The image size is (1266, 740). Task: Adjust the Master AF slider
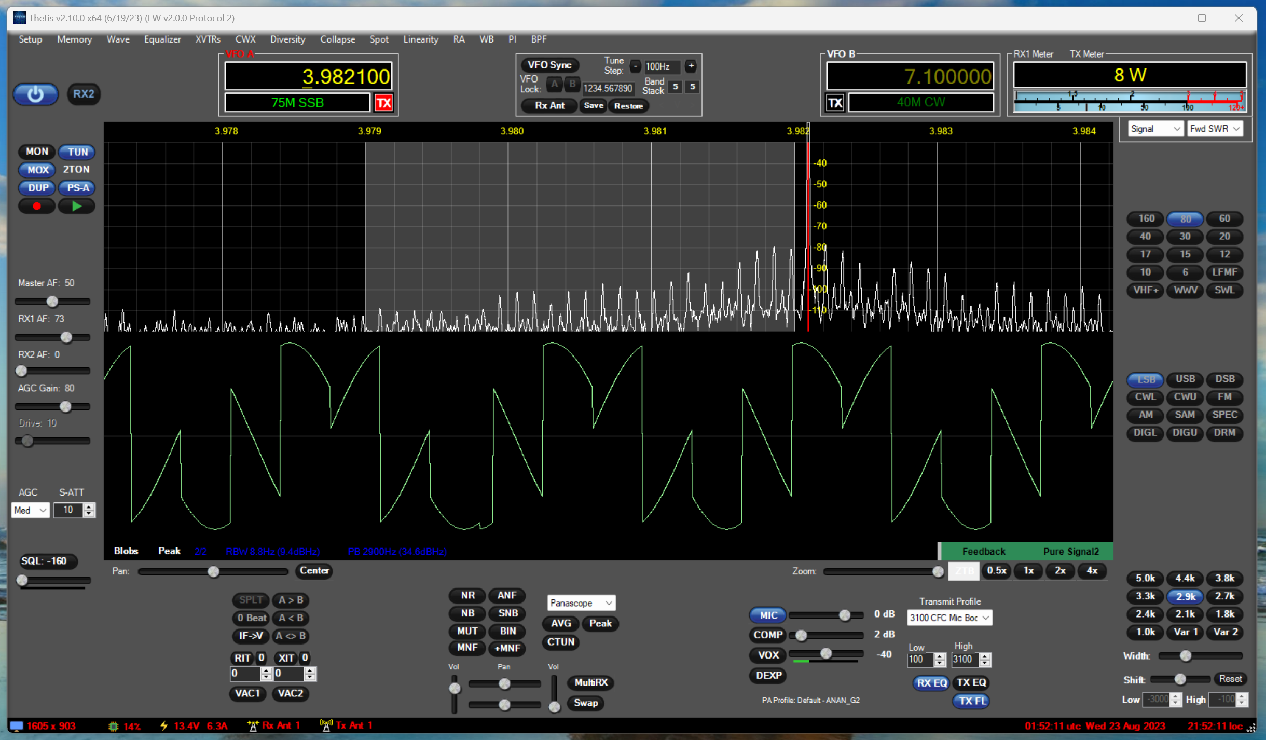tap(52, 302)
